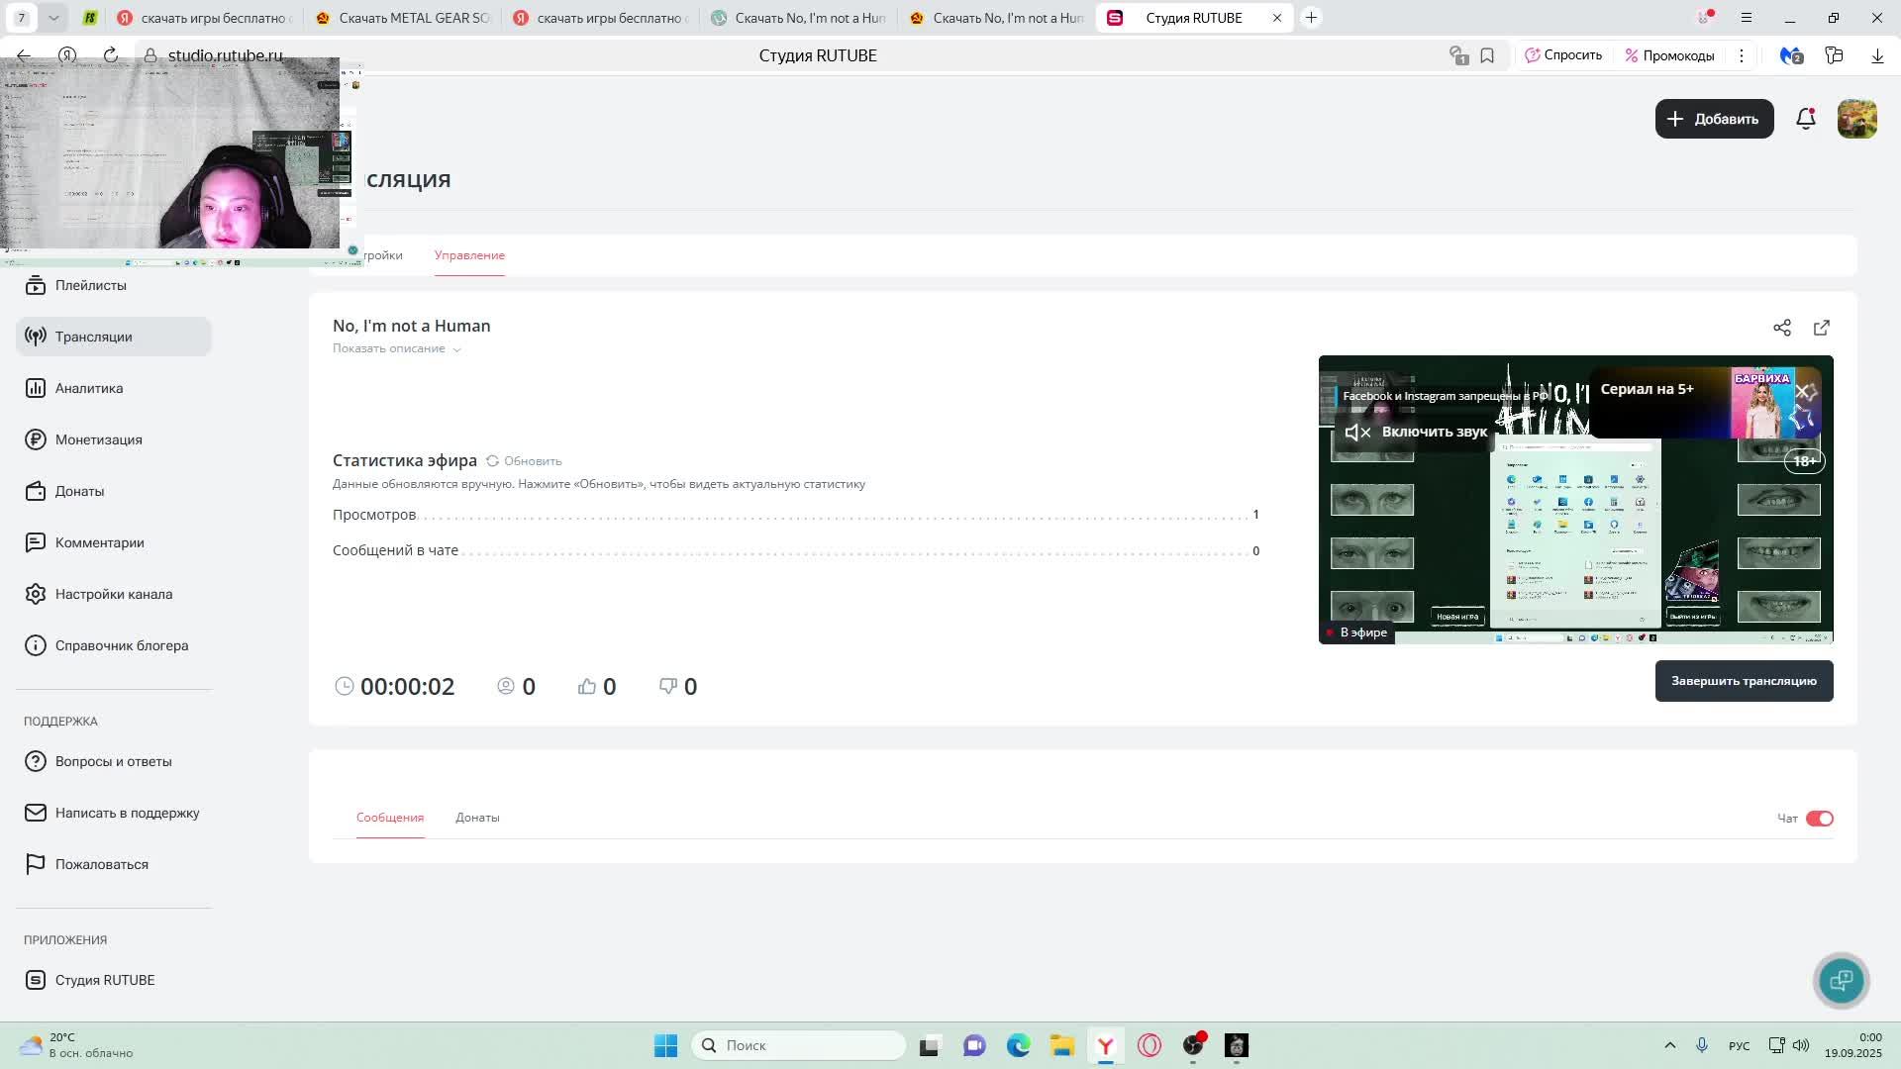Image resolution: width=1901 pixels, height=1069 pixels.
Task: Open notifications bell
Action: click(x=1806, y=119)
